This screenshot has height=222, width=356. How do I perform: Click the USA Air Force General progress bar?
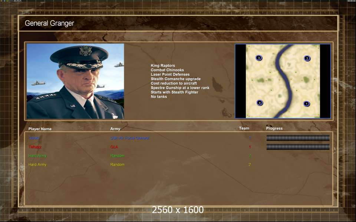298,138
